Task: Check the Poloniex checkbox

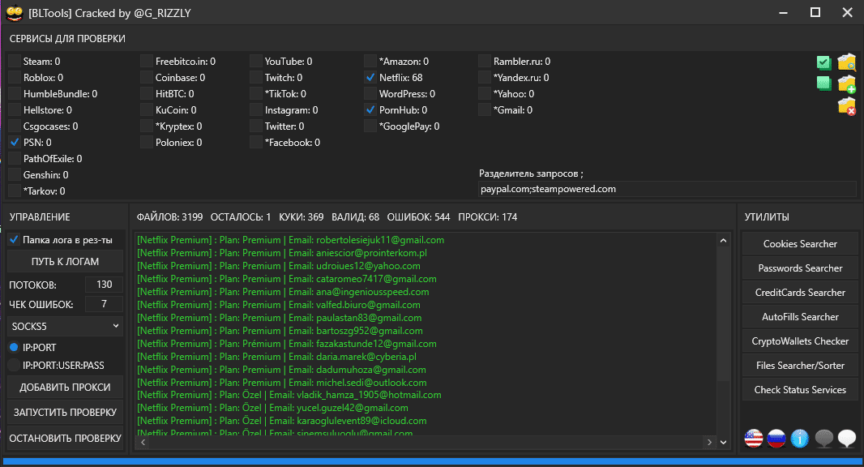Action: pos(147,142)
